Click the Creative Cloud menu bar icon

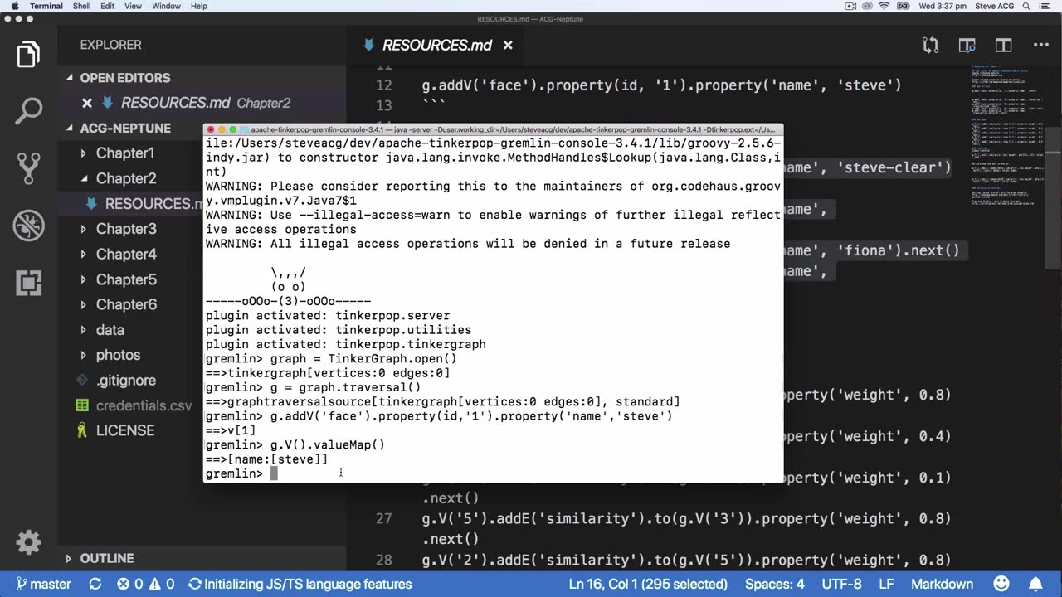[x=867, y=6]
